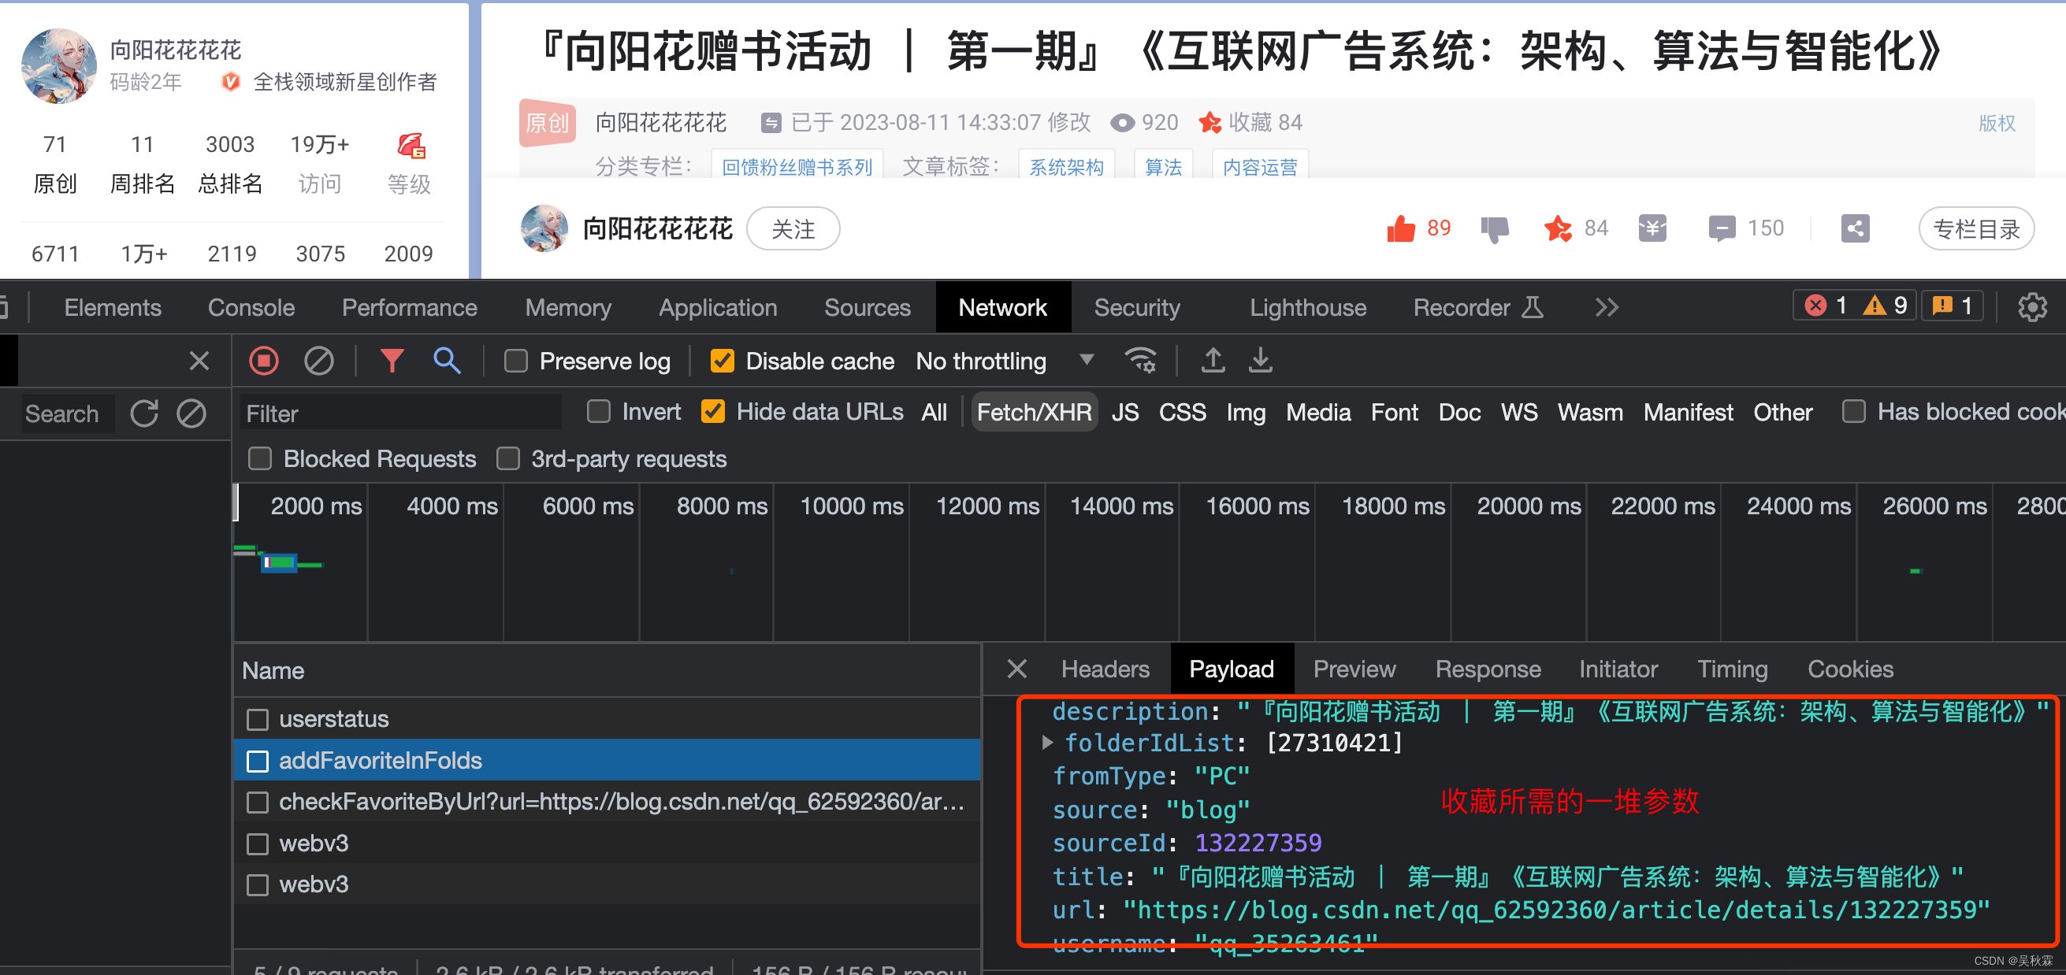Clear the network log with the circle-slash icon
Viewport: 2066px width, 975px height.
[x=318, y=361]
